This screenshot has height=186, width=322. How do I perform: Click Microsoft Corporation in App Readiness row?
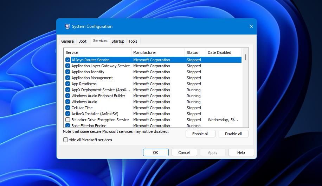(x=152, y=84)
